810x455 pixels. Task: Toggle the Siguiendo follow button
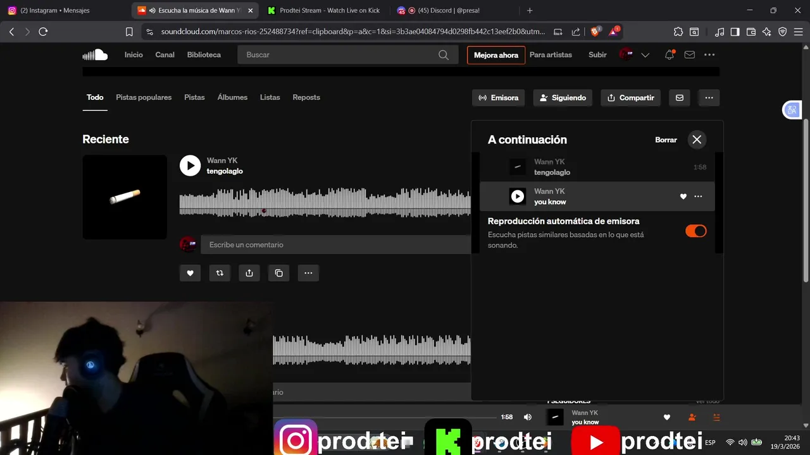click(x=563, y=98)
